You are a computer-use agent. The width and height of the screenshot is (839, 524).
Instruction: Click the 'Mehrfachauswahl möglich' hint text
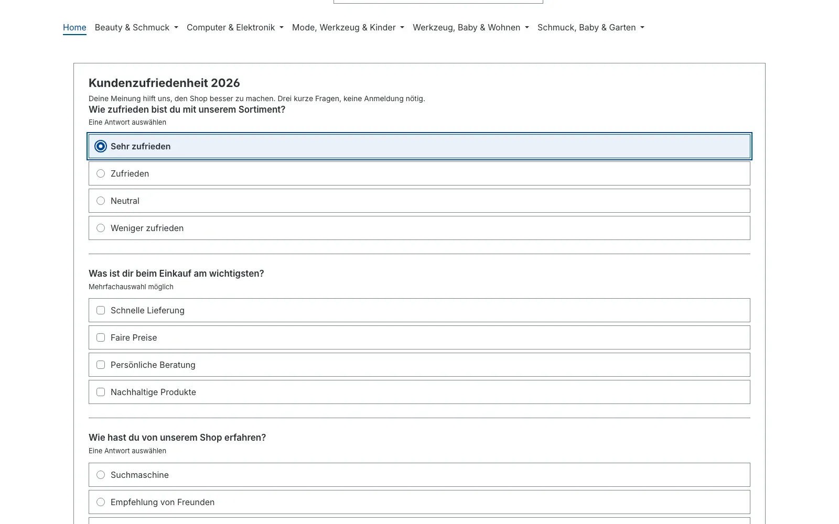131,287
